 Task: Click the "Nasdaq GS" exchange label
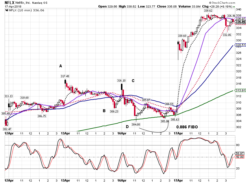40,3
